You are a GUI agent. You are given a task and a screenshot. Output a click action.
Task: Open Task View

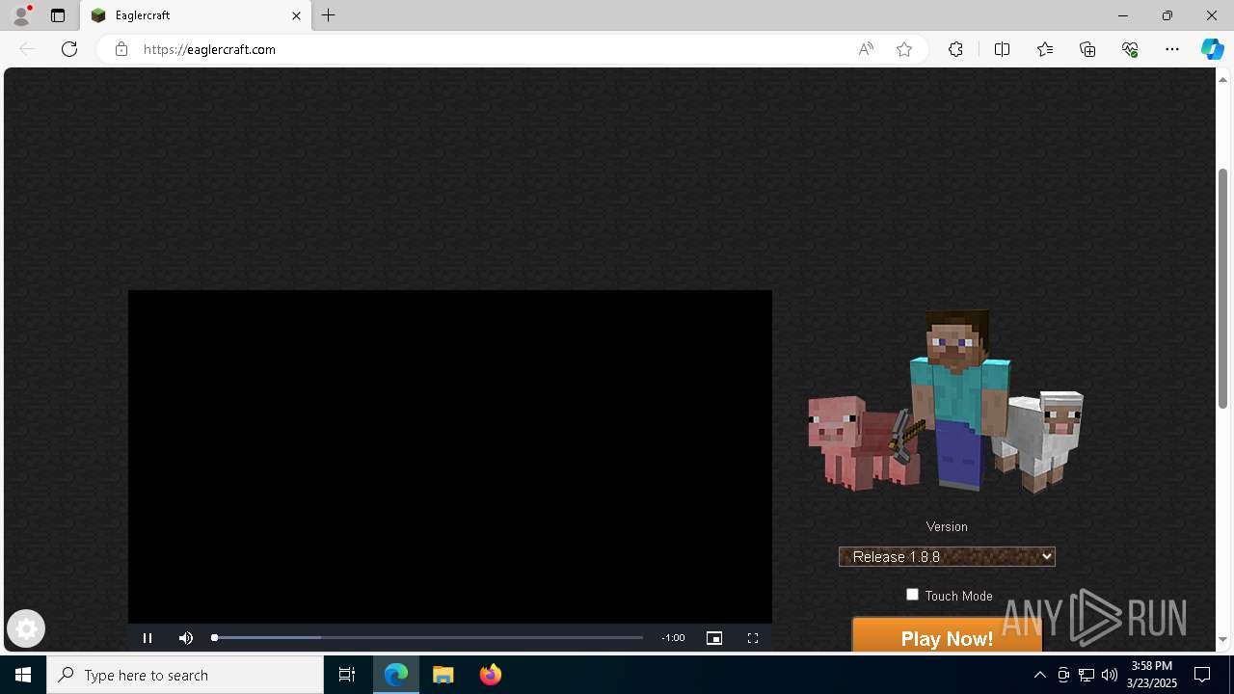pyautogui.click(x=347, y=675)
